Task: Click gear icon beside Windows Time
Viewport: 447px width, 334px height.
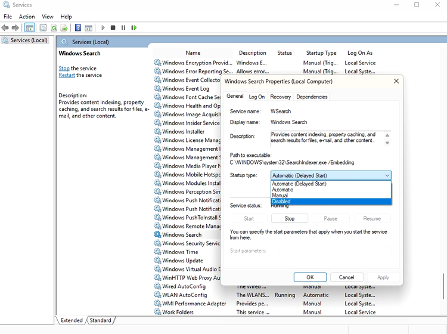Action: click(x=157, y=252)
